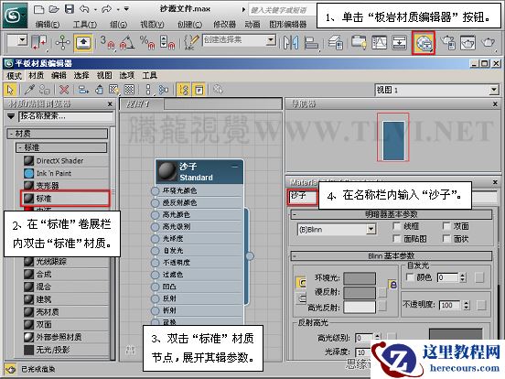Toggle the Spinner Snap icon
Screen dimensions: 505x379
coord(167,43)
